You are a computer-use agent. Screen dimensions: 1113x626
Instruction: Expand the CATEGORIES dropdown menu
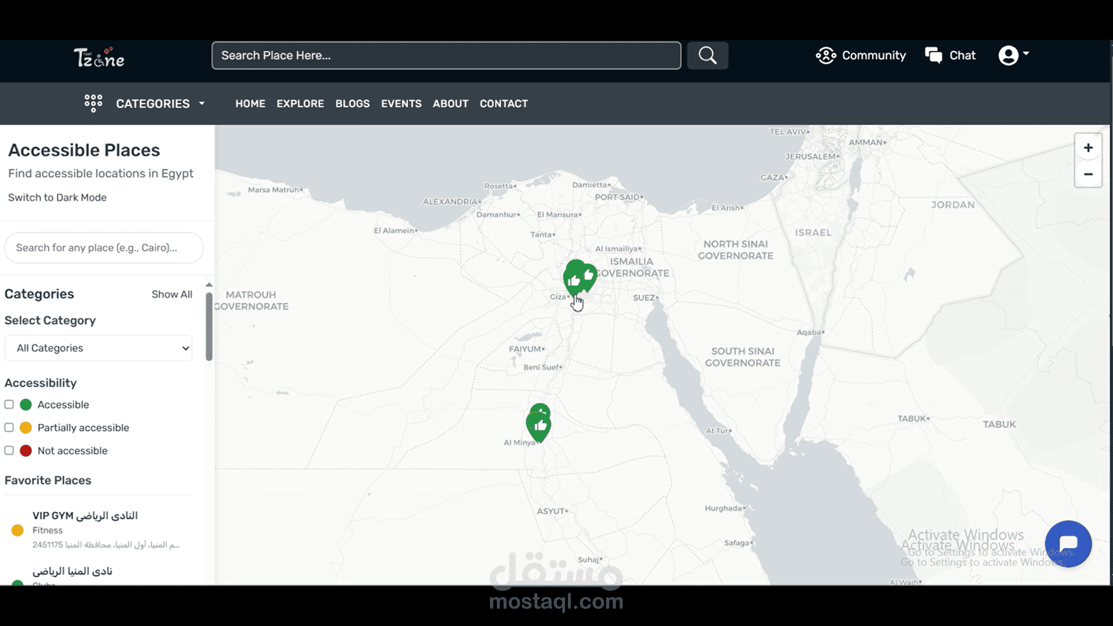[x=160, y=103]
